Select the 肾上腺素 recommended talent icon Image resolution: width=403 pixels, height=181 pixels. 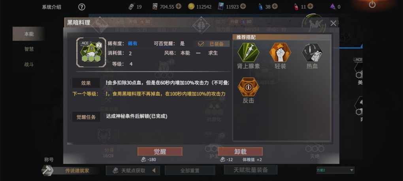(x=248, y=52)
